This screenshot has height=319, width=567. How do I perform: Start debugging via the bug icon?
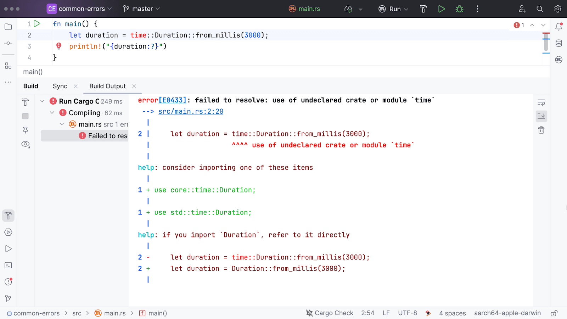pos(459,9)
